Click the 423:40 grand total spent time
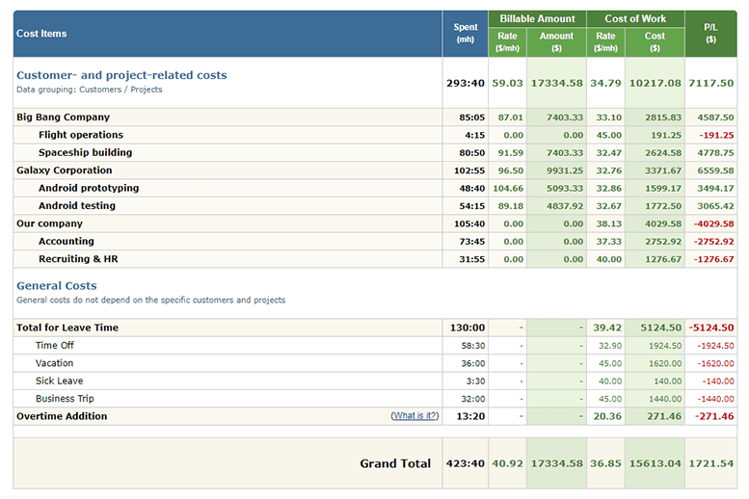This screenshot has width=749, height=499. click(466, 463)
